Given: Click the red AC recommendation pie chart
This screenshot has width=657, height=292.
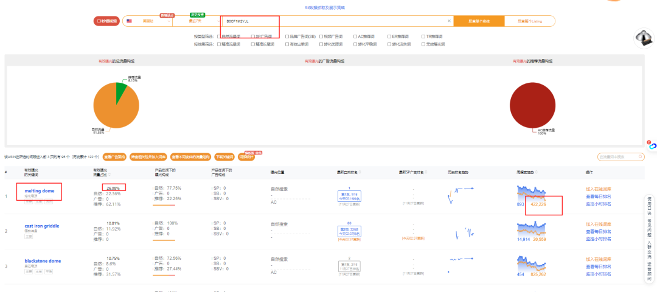Looking at the screenshot, I should [x=532, y=105].
